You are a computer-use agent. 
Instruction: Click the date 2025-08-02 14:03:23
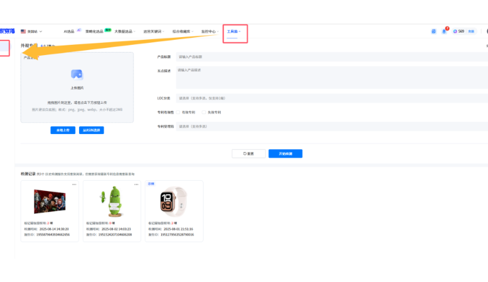pyautogui.click(x=116, y=229)
